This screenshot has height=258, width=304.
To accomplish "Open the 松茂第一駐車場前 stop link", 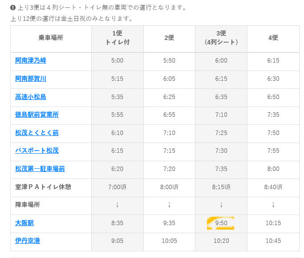I will [x=40, y=169].
